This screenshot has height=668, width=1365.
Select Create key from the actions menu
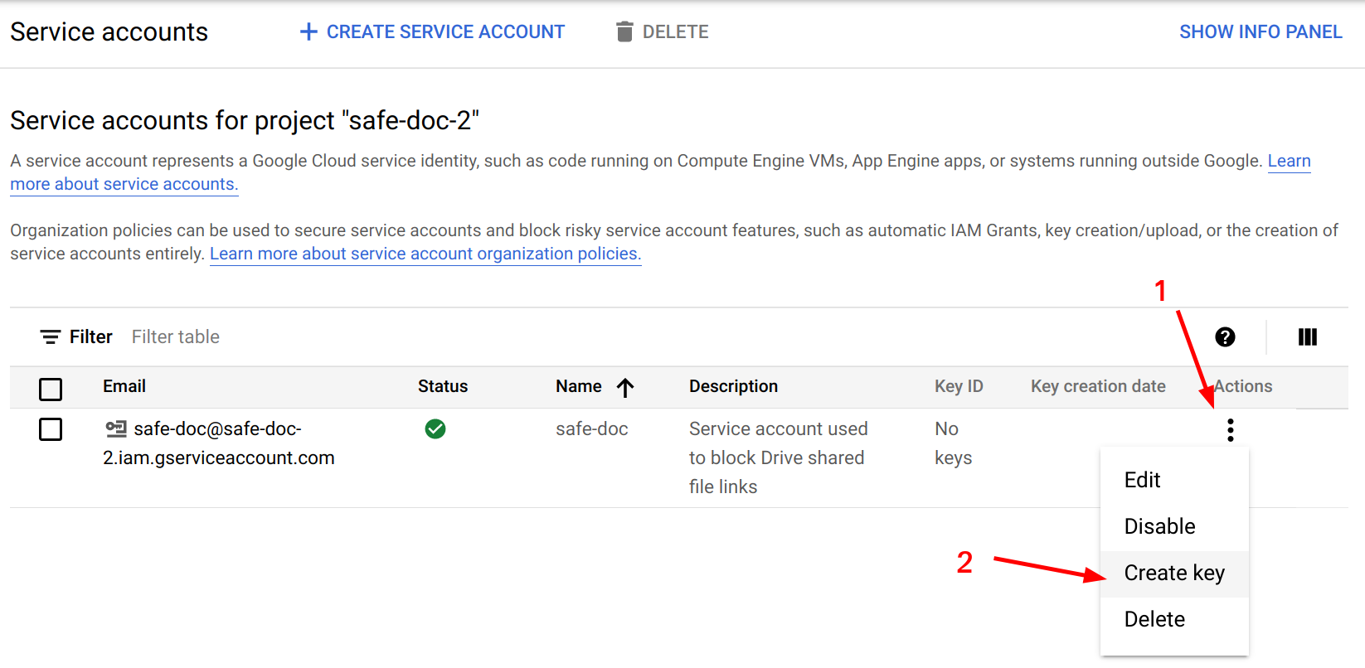pos(1173,573)
